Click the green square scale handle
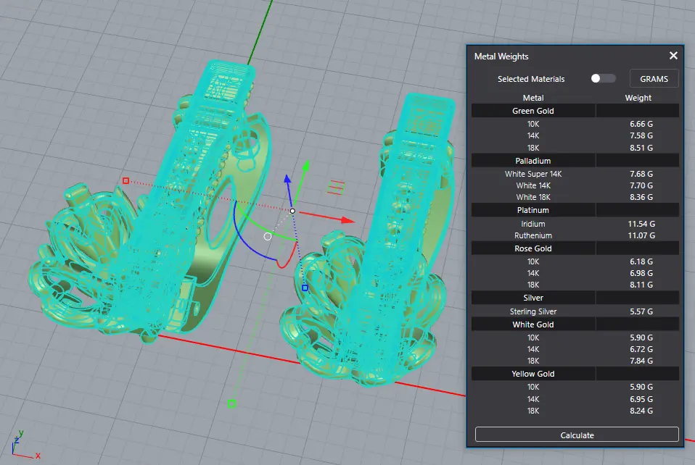 [231, 403]
